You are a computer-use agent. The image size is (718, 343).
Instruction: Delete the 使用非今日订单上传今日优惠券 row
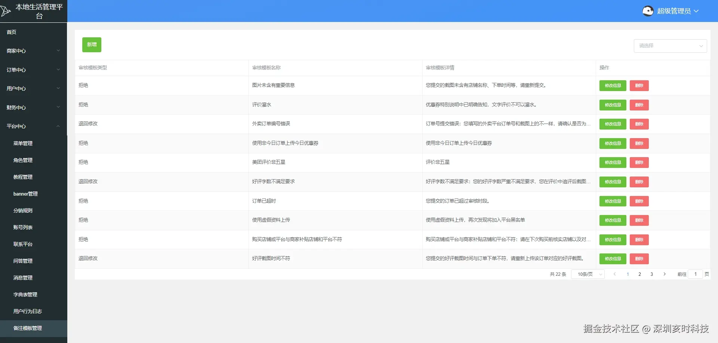coord(639,143)
